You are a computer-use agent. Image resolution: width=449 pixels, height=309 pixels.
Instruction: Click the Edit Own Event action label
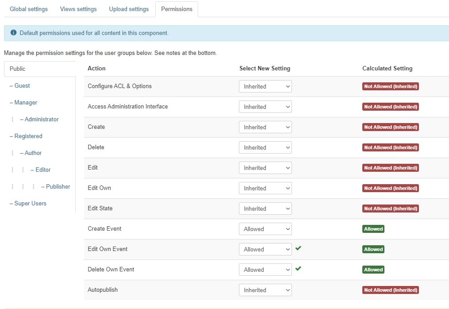tap(107, 249)
